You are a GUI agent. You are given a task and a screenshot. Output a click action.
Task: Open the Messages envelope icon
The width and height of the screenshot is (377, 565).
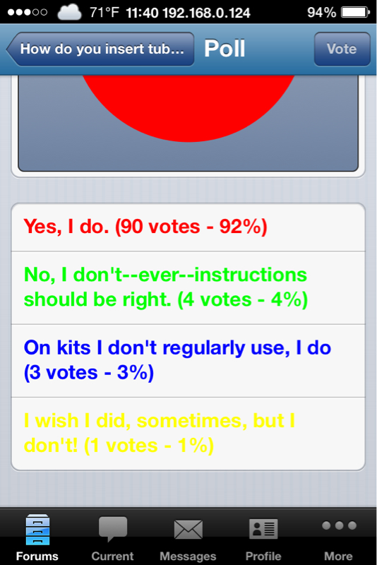(x=188, y=529)
